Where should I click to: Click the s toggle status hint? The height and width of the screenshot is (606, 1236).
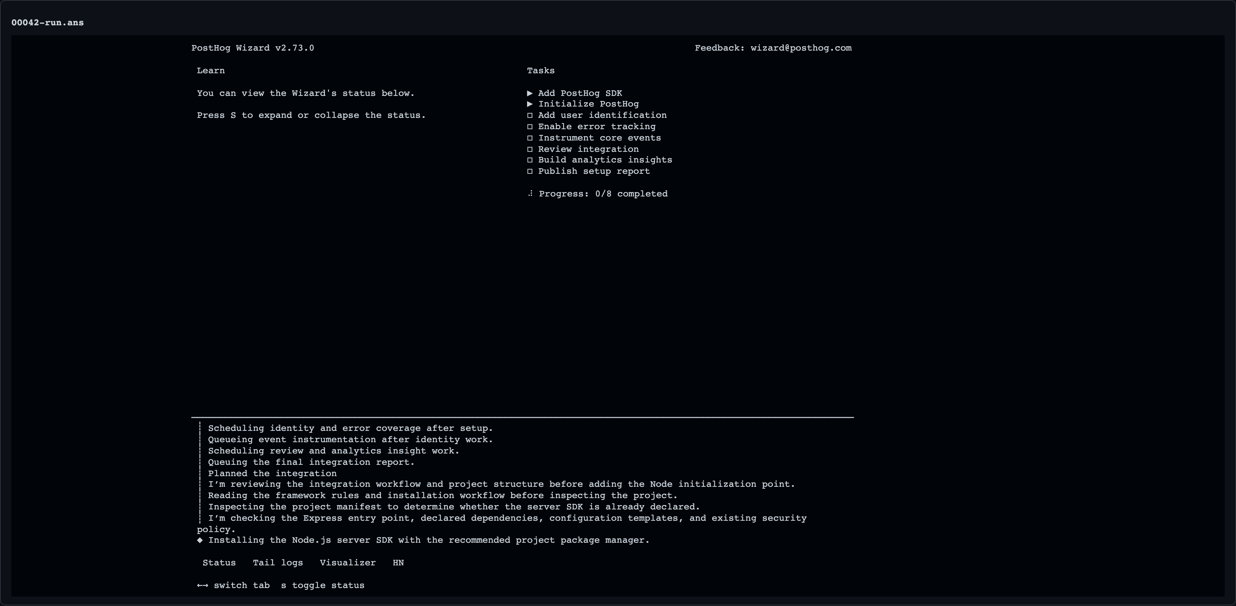click(323, 585)
